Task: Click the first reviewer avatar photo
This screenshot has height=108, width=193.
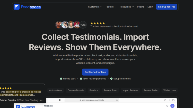Action: [x=59, y=25]
